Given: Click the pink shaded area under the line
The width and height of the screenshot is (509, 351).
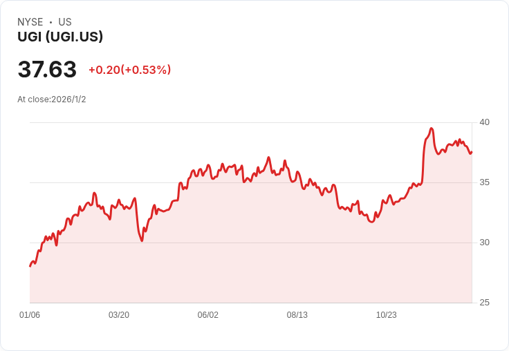Looking at the screenshot, I should click(x=250, y=253).
